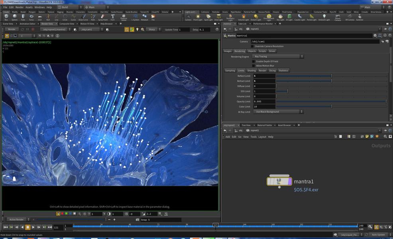Select the Sphere shelf tool

(x=14, y=17)
